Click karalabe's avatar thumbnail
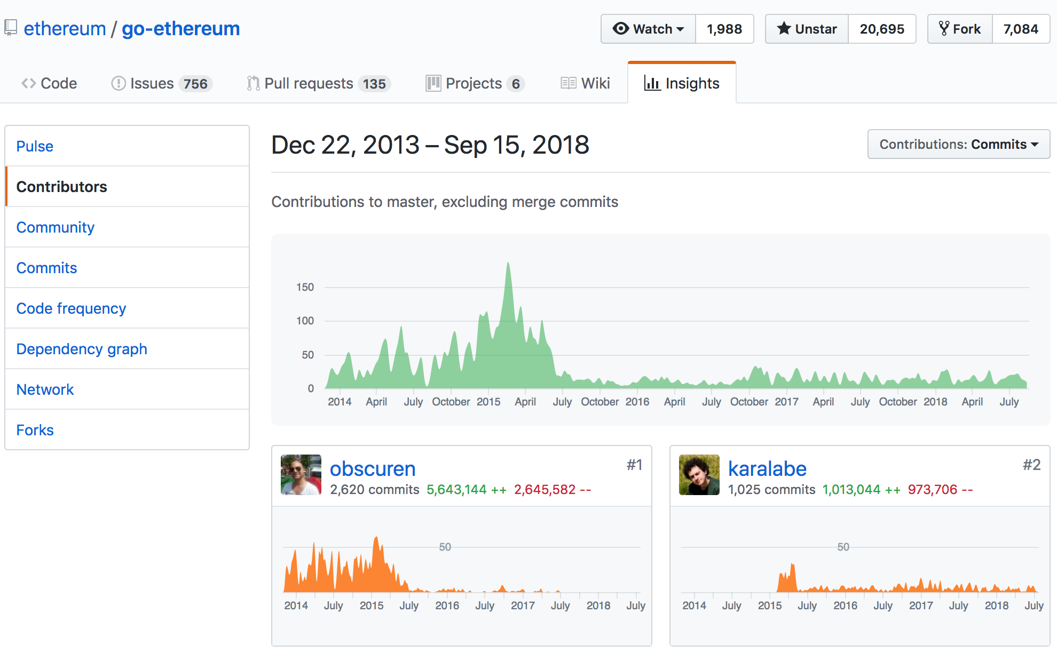Viewport: 1057px width, 653px height. coord(699,475)
